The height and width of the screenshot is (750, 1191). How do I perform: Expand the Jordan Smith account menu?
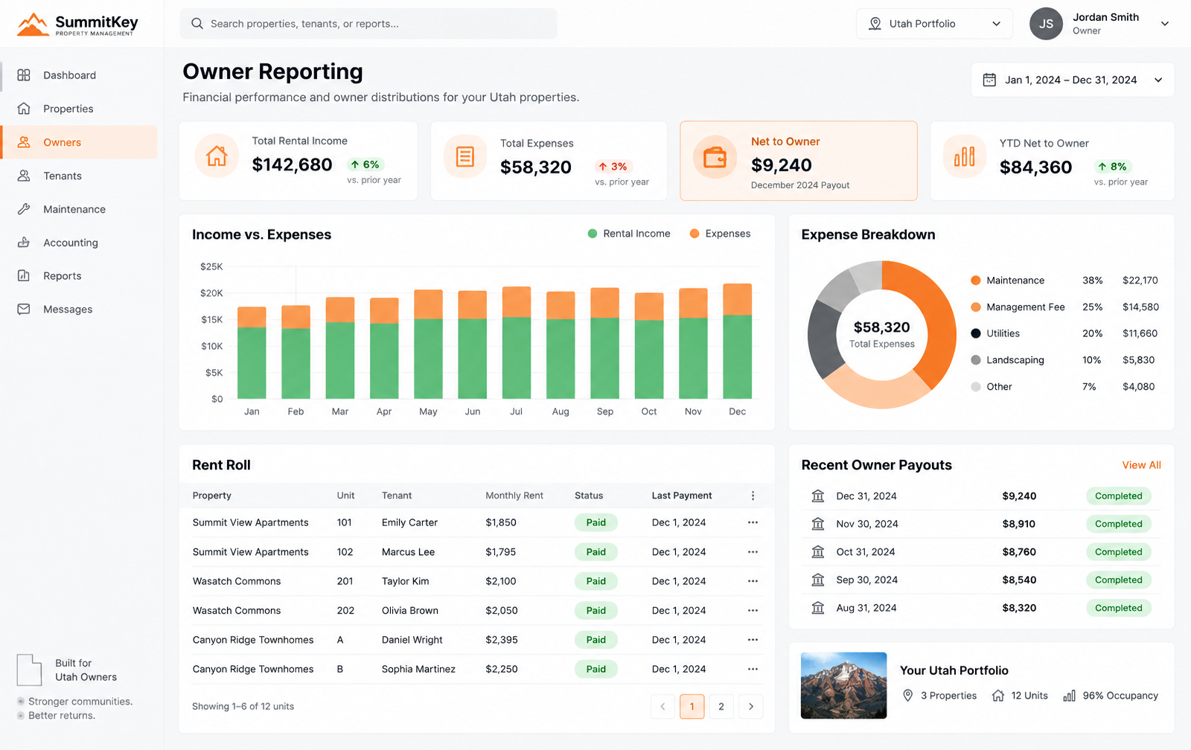pyautogui.click(x=1165, y=24)
